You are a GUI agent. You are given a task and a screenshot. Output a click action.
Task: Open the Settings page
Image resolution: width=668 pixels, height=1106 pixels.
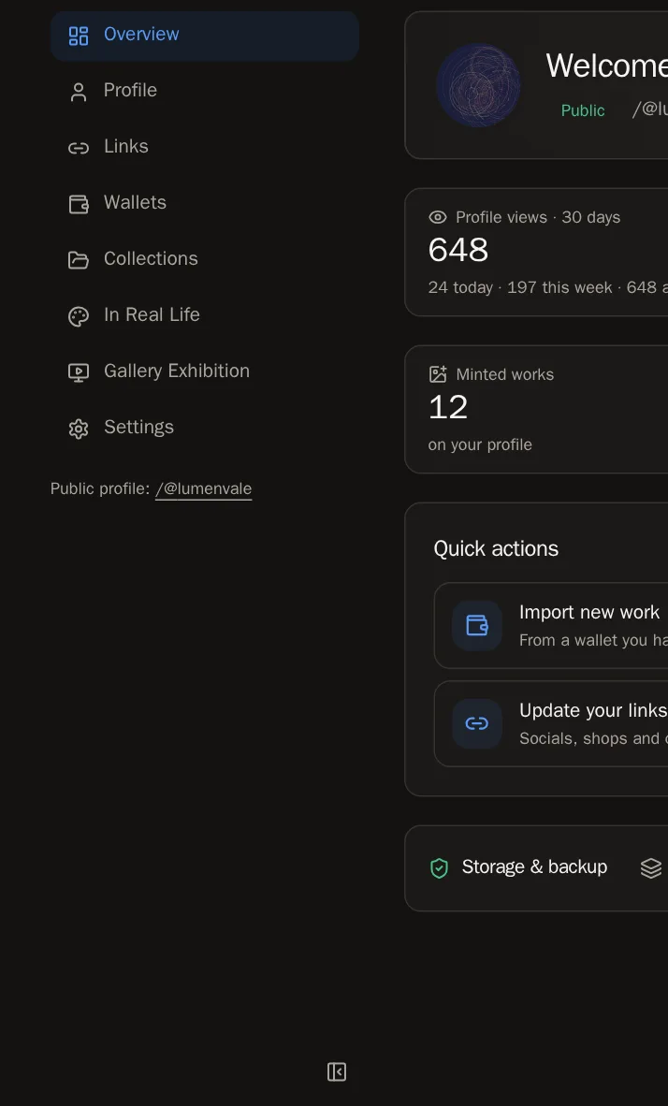click(205, 429)
